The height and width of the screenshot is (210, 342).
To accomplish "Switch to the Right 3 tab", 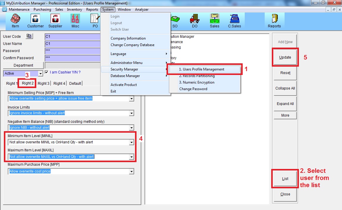I will click(x=43, y=84).
